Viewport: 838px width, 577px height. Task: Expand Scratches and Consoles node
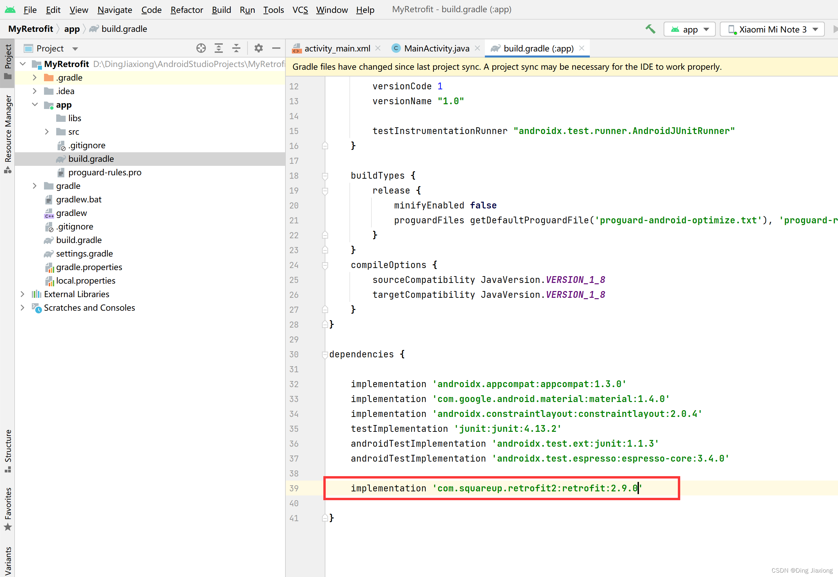23,308
